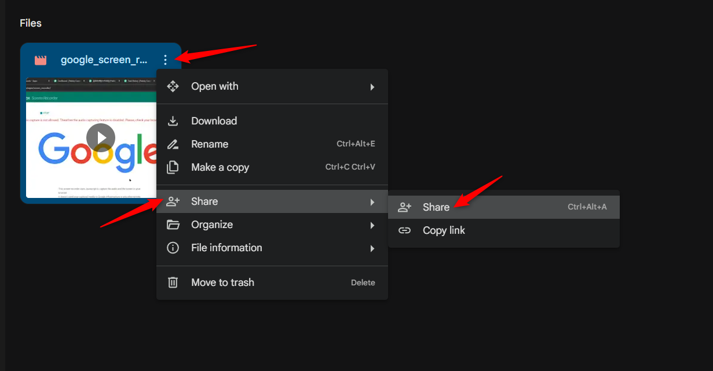The height and width of the screenshot is (371, 713).
Task: Choose Make a copy menu entry
Action: point(272,167)
